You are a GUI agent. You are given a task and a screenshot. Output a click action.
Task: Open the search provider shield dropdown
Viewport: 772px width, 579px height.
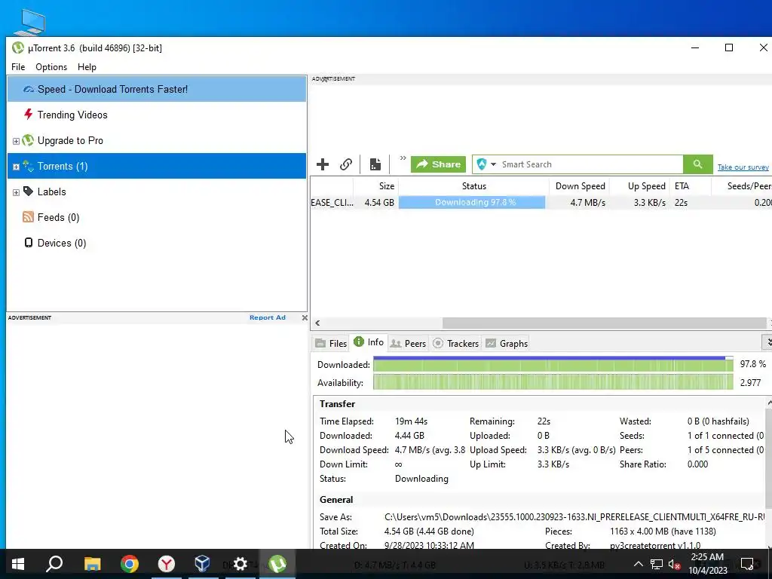(486, 164)
